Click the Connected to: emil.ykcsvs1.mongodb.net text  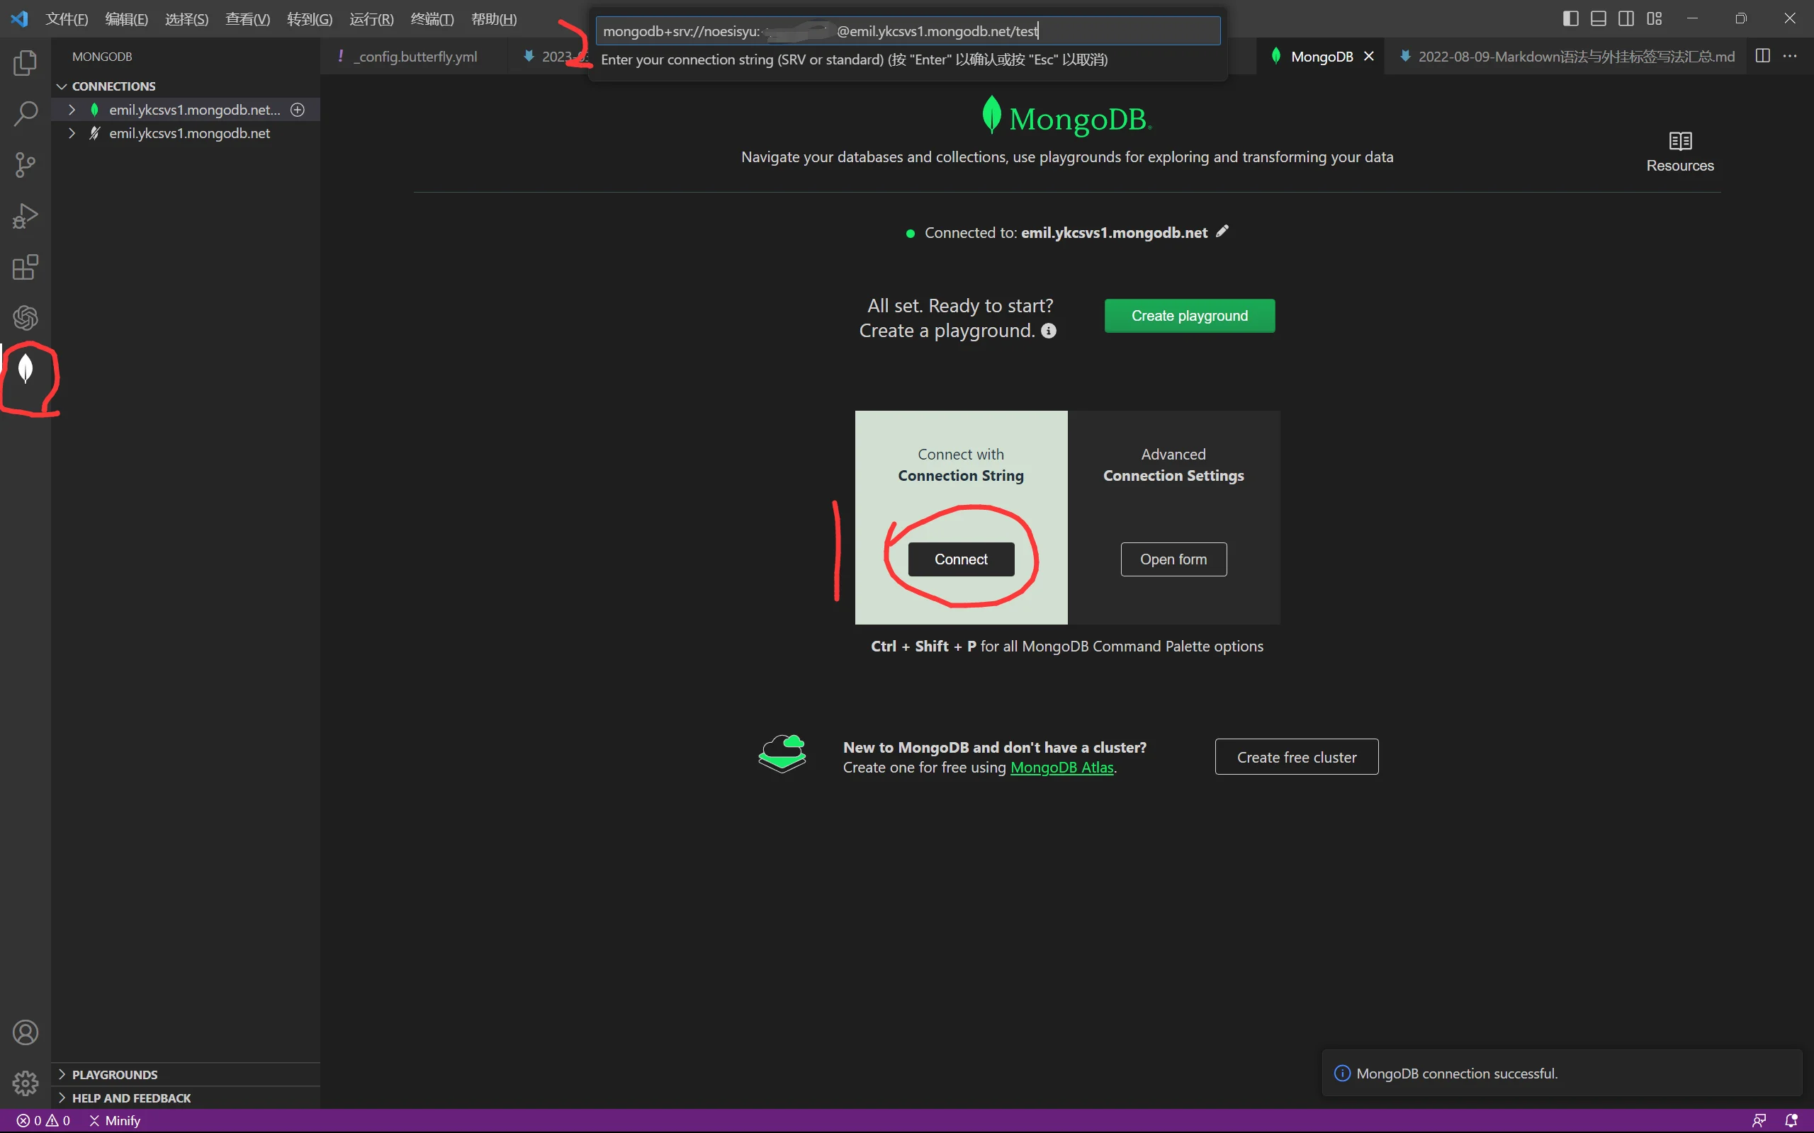1066,232
